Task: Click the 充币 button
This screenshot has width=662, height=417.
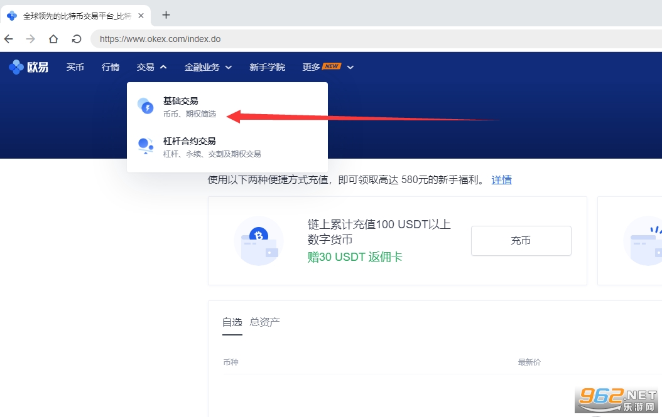Action: [x=521, y=240]
